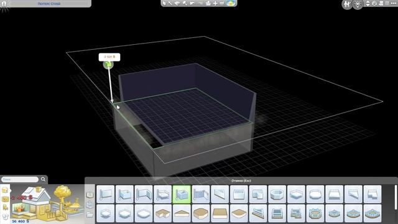Pick the octagonal room shape in the top row
This screenshot has width=398, height=224.
tap(277, 194)
